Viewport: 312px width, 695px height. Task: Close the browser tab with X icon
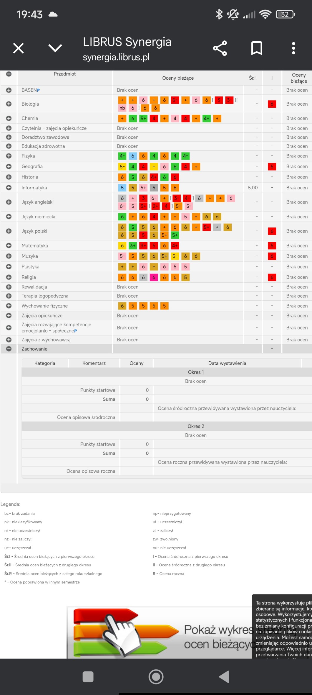18,48
